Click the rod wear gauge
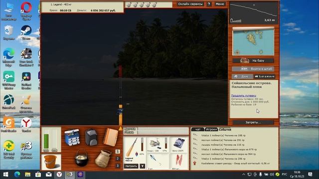The width and height of the screenshot is (319, 179). pyautogui.click(x=142, y=144)
